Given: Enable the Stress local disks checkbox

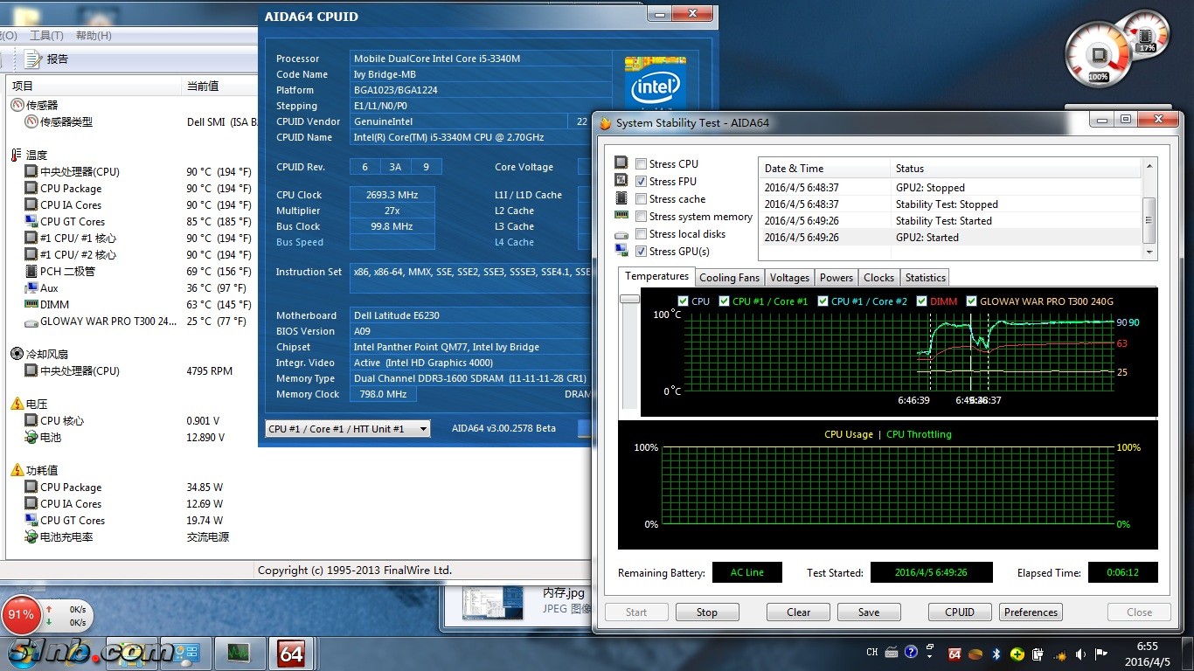Looking at the screenshot, I should click(642, 234).
